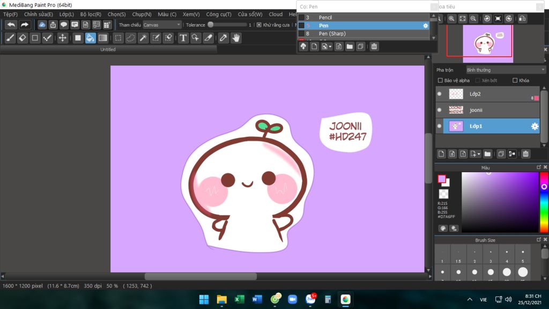Toggle the Bảo vệ alpha checkbox
The height and width of the screenshot is (309, 549).
pos(440,80)
